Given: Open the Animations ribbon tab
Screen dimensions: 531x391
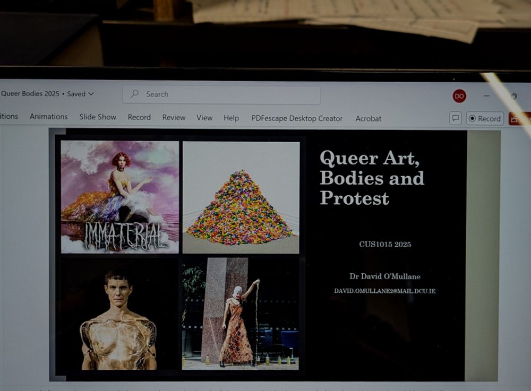Looking at the screenshot, I should [49, 117].
